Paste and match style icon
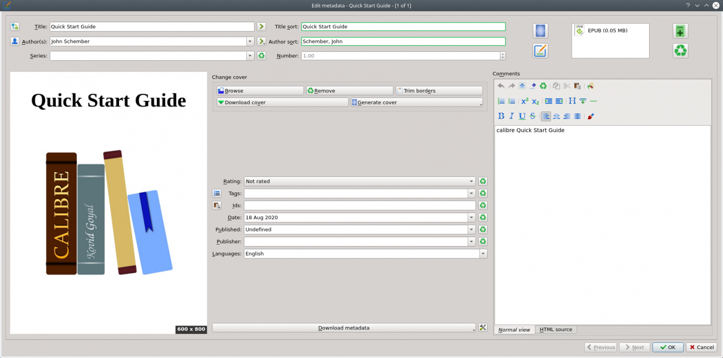 (590, 86)
